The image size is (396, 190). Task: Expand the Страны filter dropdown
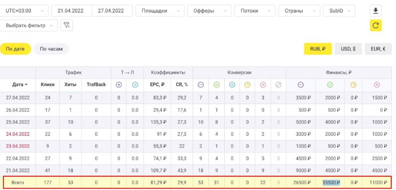pos(299,11)
